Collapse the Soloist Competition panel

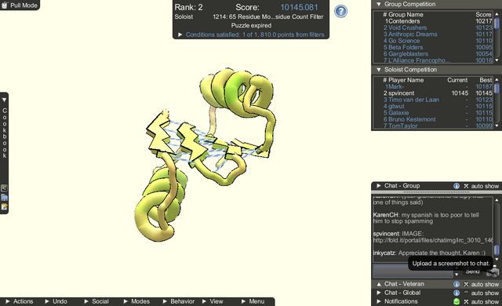tap(378, 70)
